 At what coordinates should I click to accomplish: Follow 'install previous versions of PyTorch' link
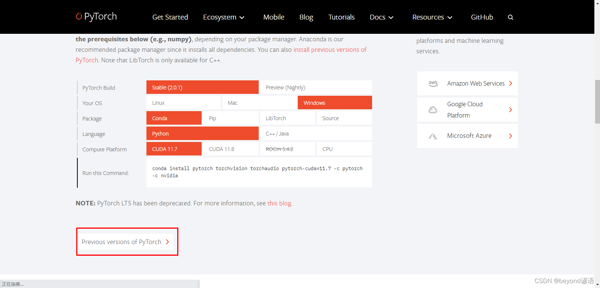(x=330, y=50)
